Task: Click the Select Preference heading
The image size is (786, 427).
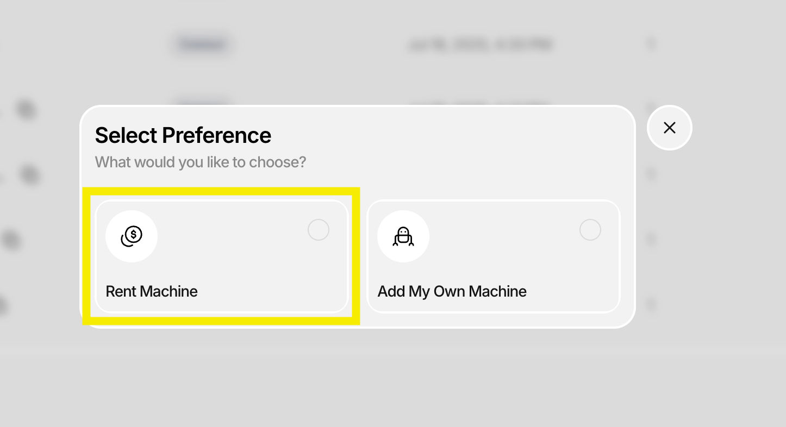Action: [x=183, y=135]
